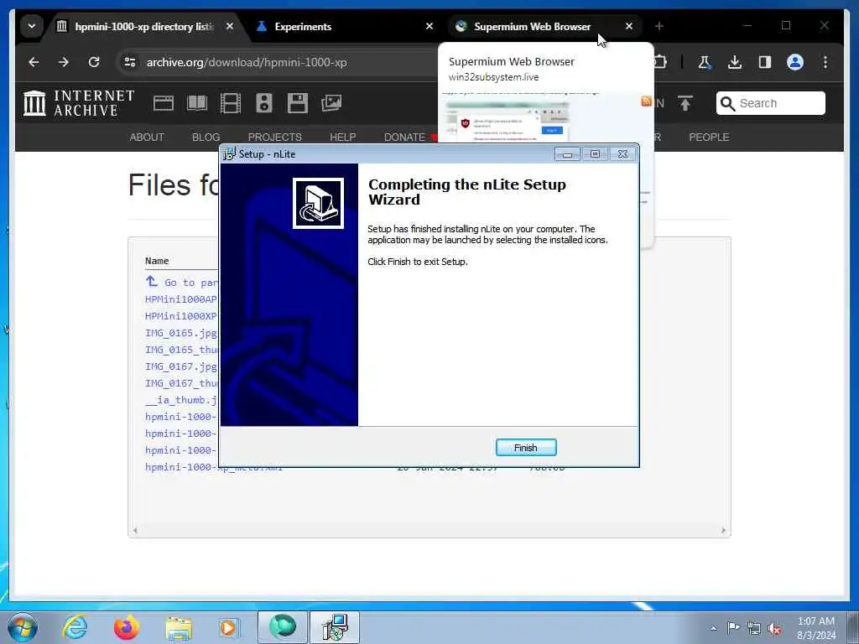Click the Name column header
This screenshot has height=644, width=859.
point(157,261)
